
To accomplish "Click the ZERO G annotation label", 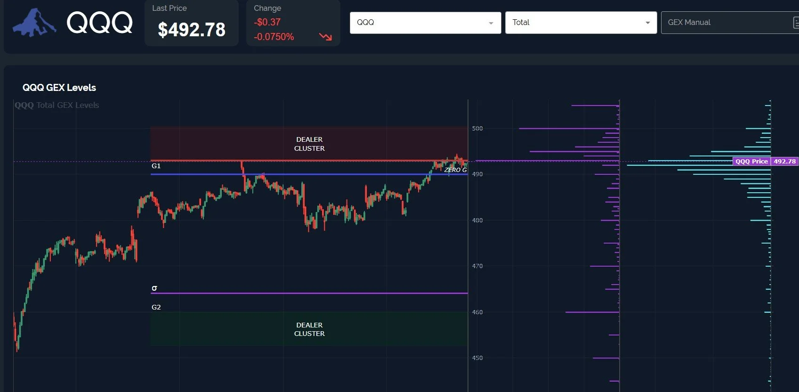I will tap(455, 170).
